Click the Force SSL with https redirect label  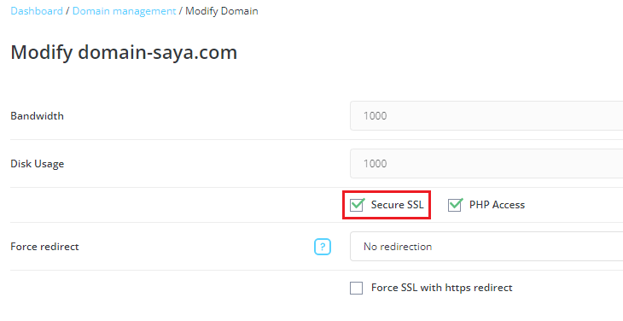tap(442, 288)
